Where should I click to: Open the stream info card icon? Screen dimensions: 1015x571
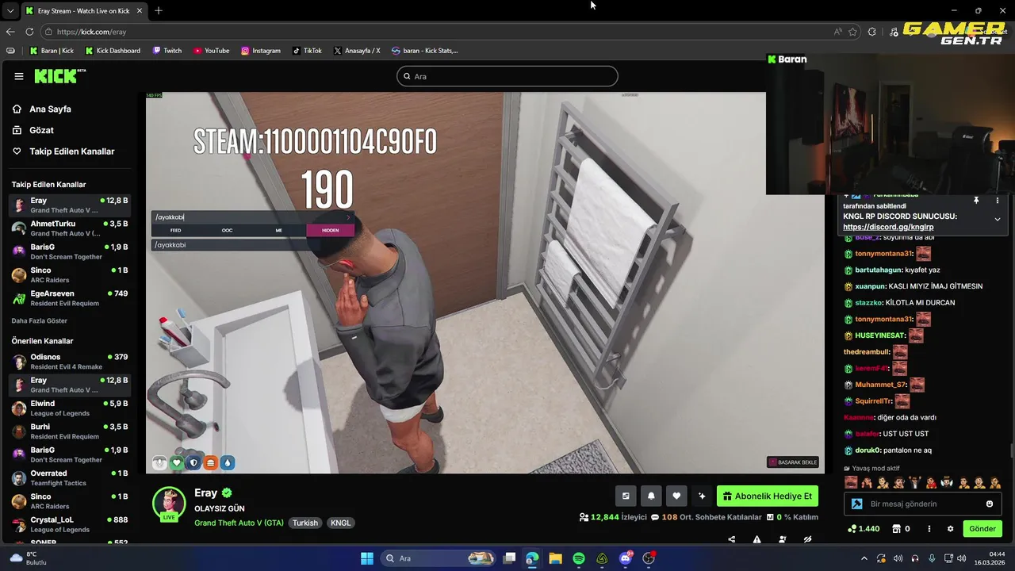pos(626,496)
